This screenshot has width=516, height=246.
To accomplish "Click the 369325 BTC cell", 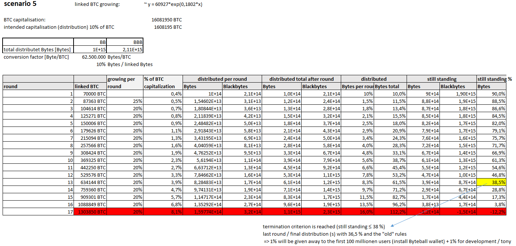I will click(90, 160).
